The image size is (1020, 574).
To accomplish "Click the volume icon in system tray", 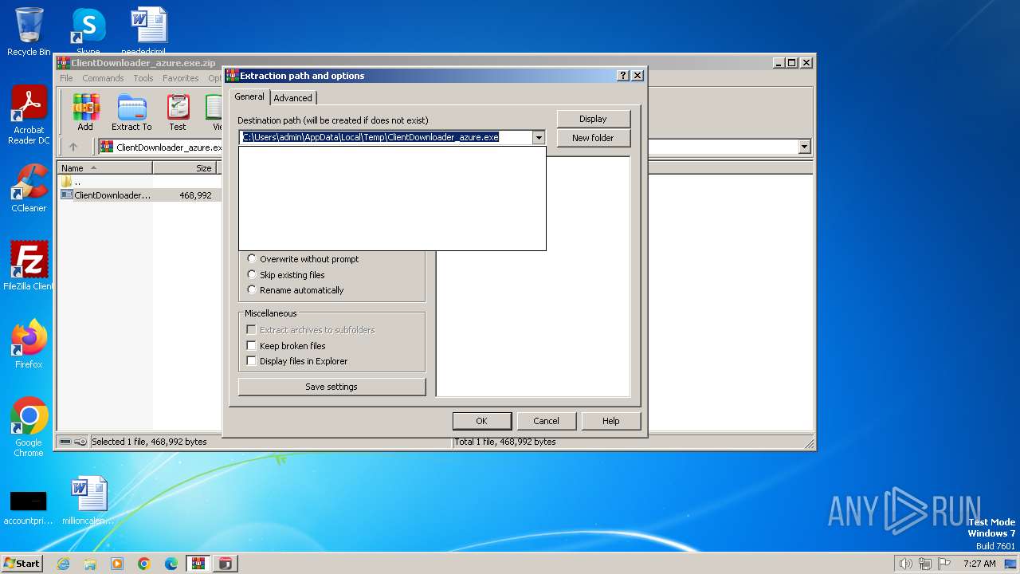I will point(905,564).
